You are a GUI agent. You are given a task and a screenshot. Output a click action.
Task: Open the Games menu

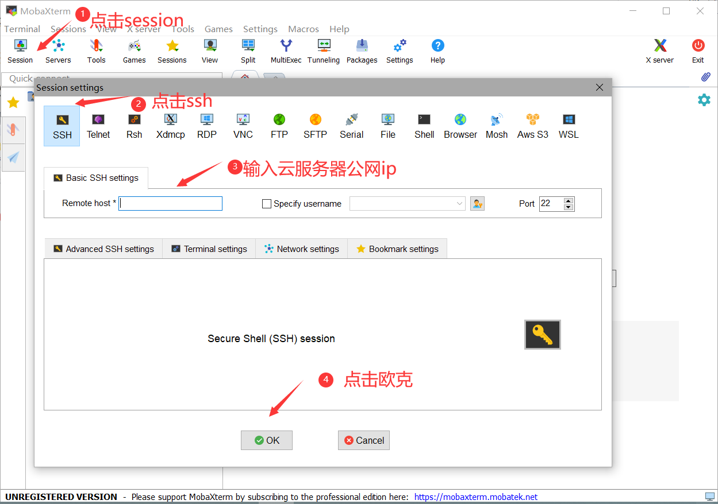tap(218, 29)
